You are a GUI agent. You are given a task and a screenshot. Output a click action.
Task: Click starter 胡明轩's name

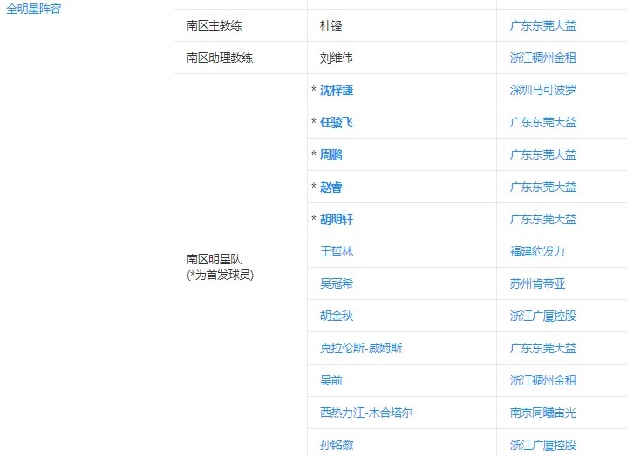click(x=337, y=219)
